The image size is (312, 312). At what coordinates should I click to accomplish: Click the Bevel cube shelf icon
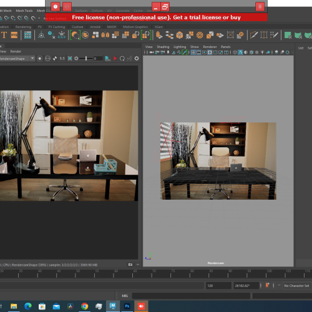(180, 35)
